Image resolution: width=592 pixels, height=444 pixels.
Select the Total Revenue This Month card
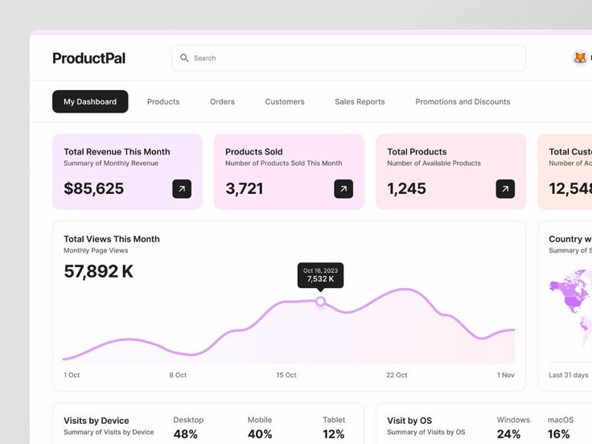tap(127, 171)
